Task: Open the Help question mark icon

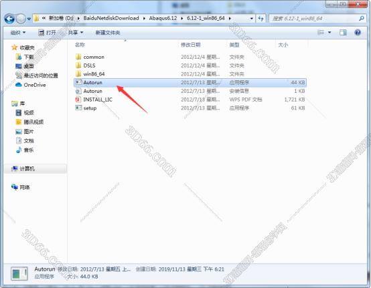Action: coord(358,32)
